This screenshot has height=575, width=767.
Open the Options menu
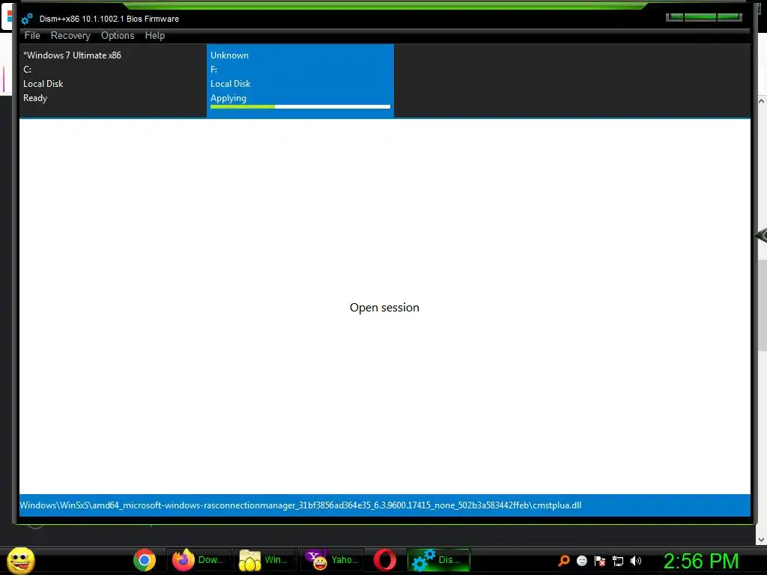pyautogui.click(x=118, y=36)
